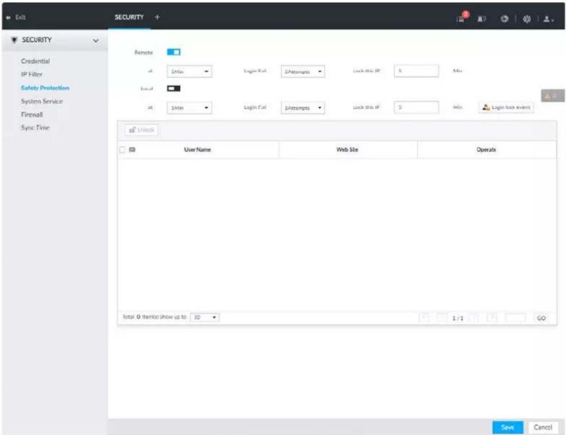The width and height of the screenshot is (566, 435).
Task: Enable the Local protection toggle
Action: point(174,89)
